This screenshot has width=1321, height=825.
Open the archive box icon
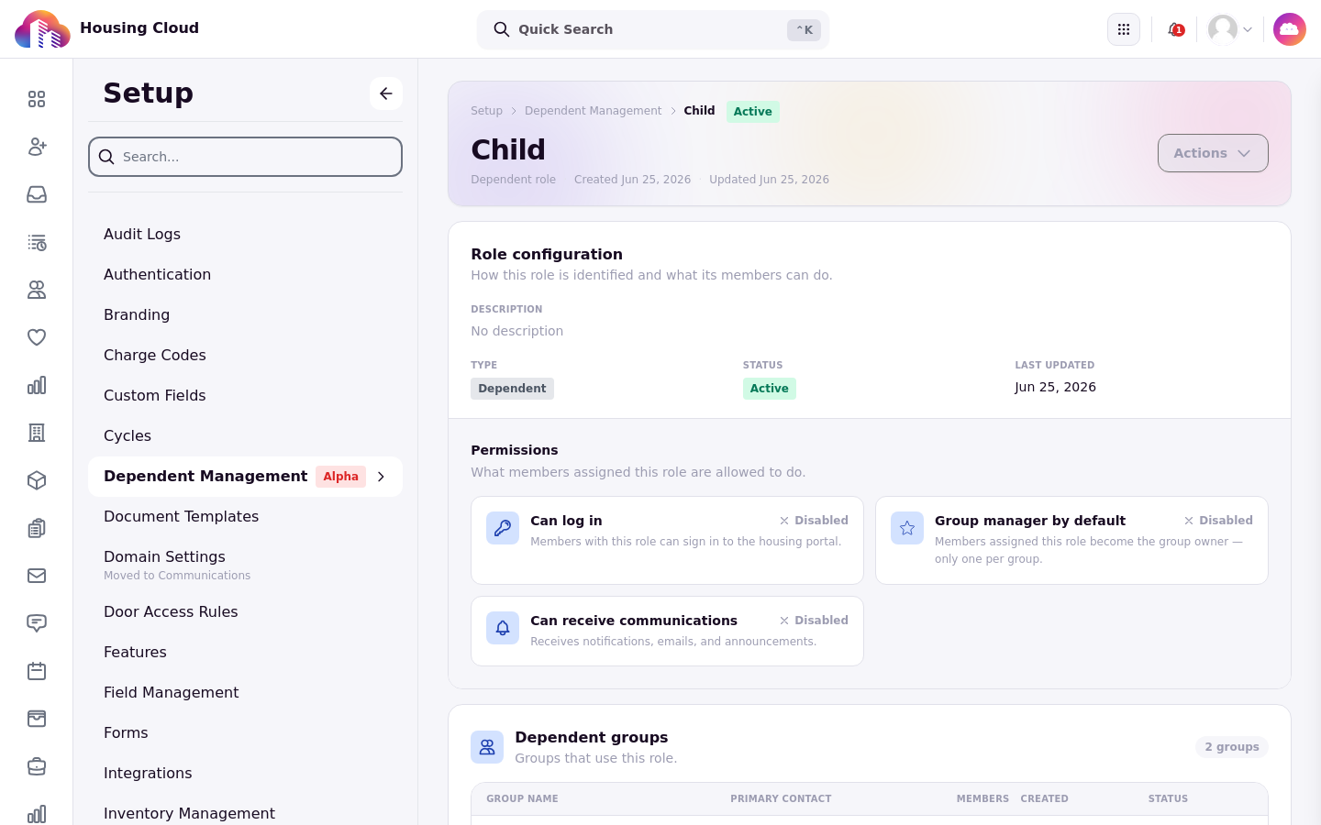coord(37,719)
